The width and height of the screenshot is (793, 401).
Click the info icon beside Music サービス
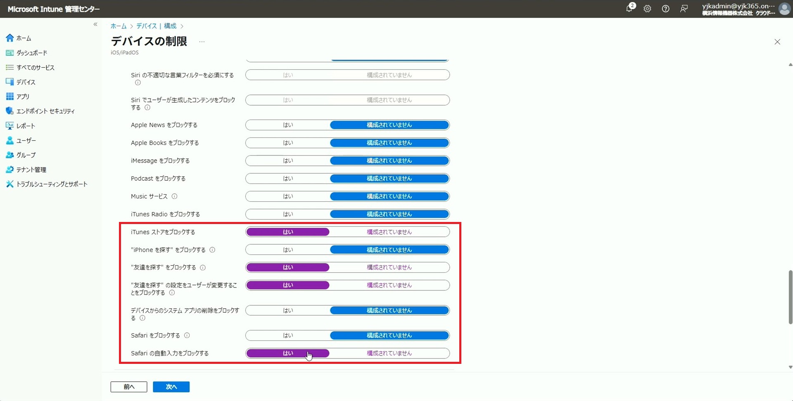coord(174,196)
